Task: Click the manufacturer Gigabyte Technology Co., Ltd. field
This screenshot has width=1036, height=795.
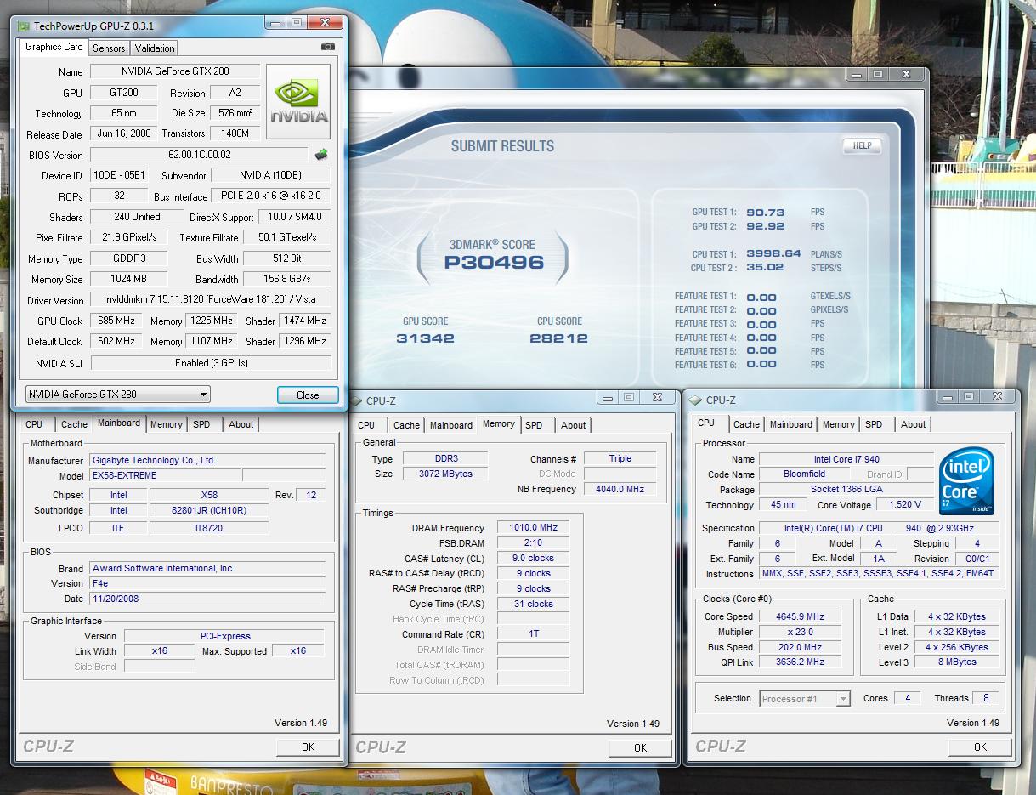Action: pos(207,460)
